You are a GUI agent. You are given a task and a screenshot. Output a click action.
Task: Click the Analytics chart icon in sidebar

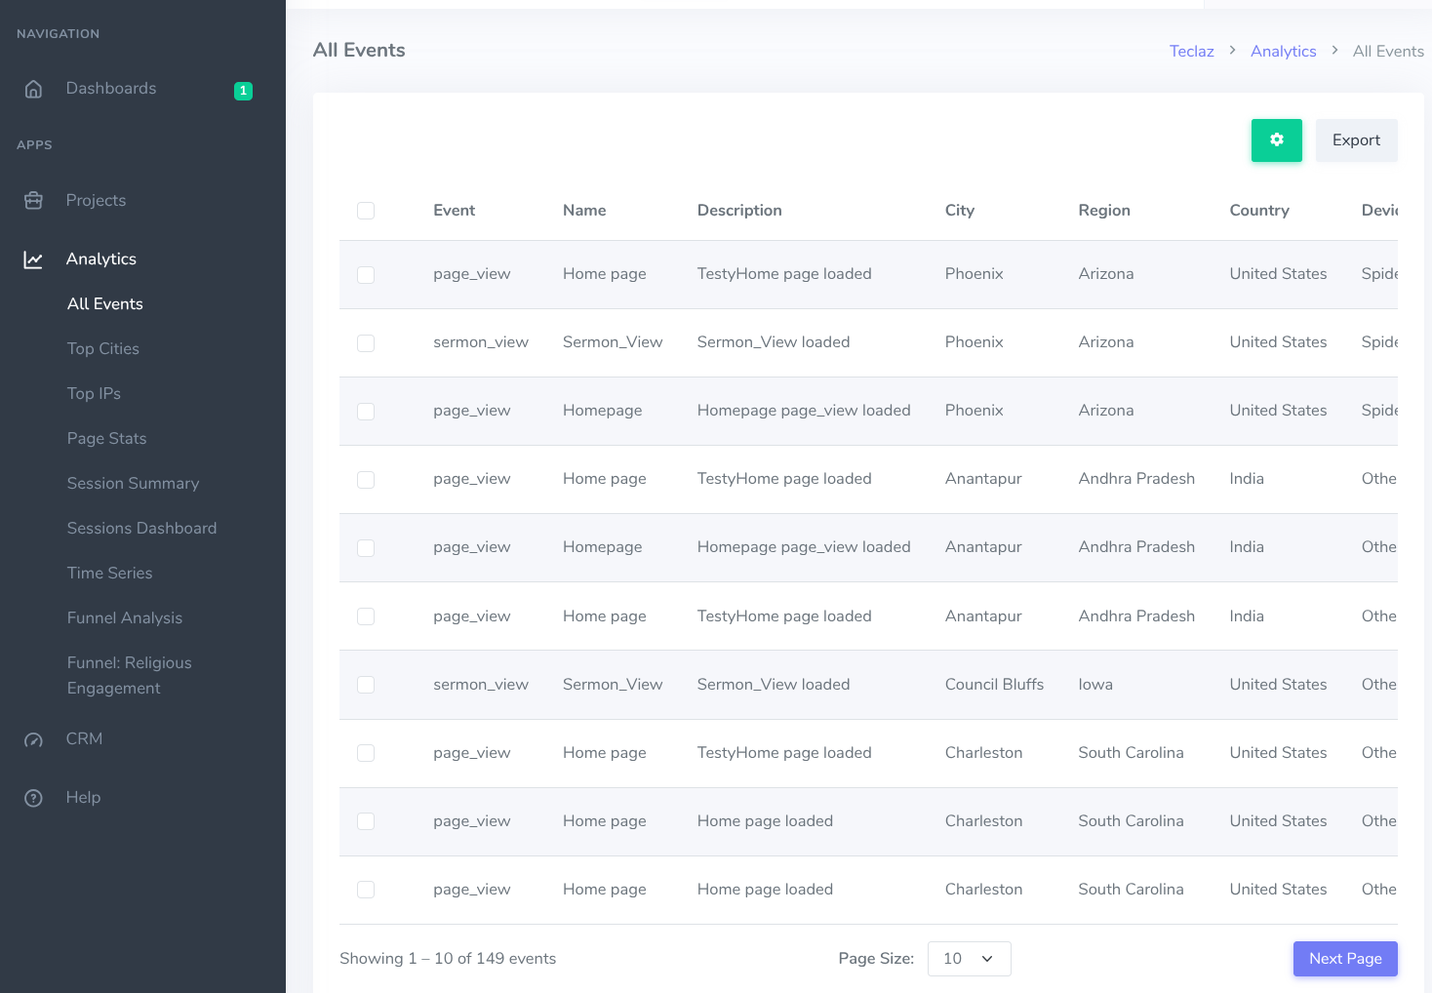(33, 258)
